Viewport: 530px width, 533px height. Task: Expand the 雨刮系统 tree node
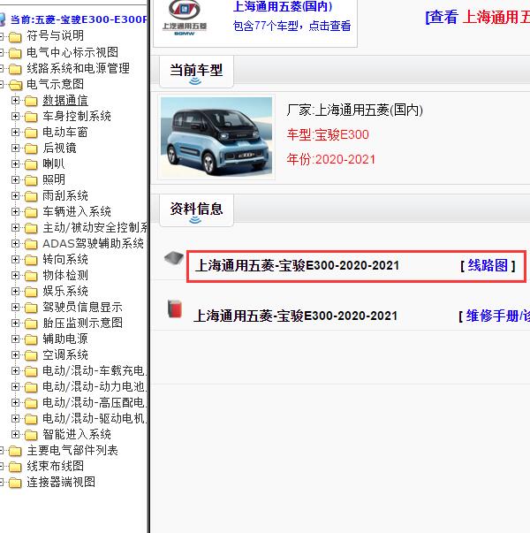point(15,196)
